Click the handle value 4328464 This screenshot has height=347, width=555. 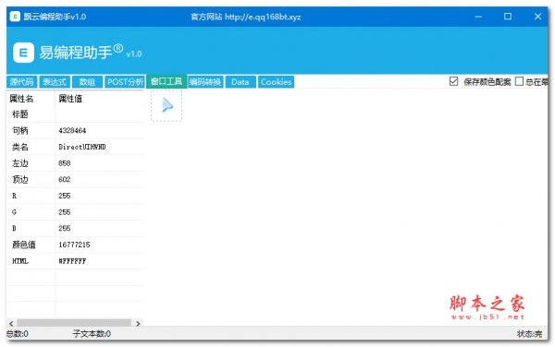pos(72,131)
